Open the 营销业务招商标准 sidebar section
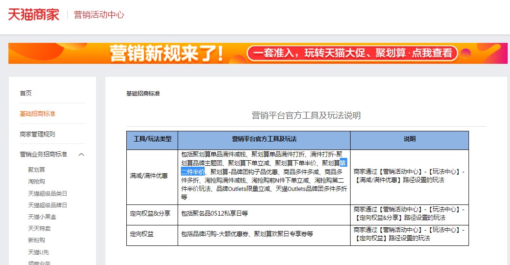Image resolution: width=510 pixels, height=265 pixels. (x=43, y=154)
